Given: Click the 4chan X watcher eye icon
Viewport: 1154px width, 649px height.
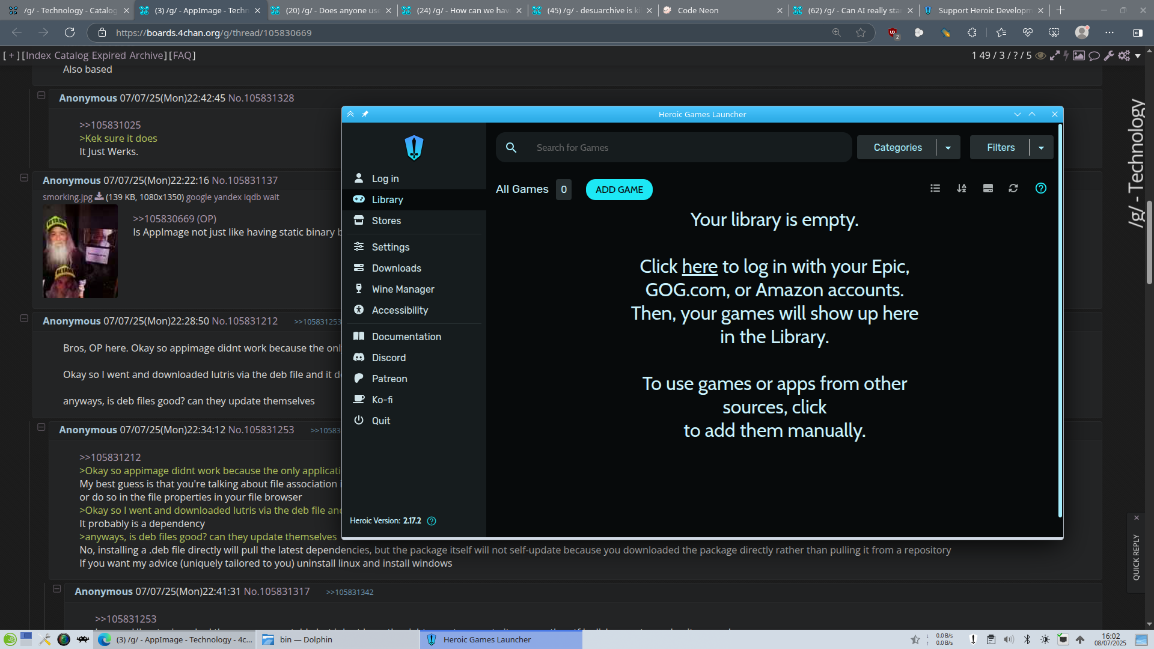Looking at the screenshot, I should pyautogui.click(x=1040, y=55).
